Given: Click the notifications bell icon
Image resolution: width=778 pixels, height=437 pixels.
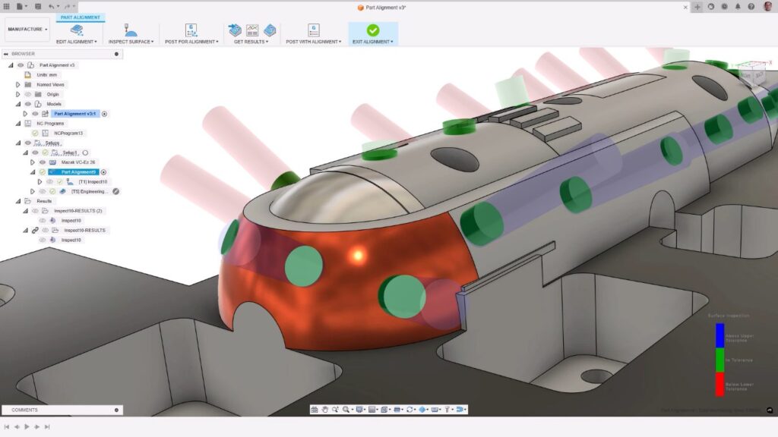Looking at the screenshot, I should (737, 7).
